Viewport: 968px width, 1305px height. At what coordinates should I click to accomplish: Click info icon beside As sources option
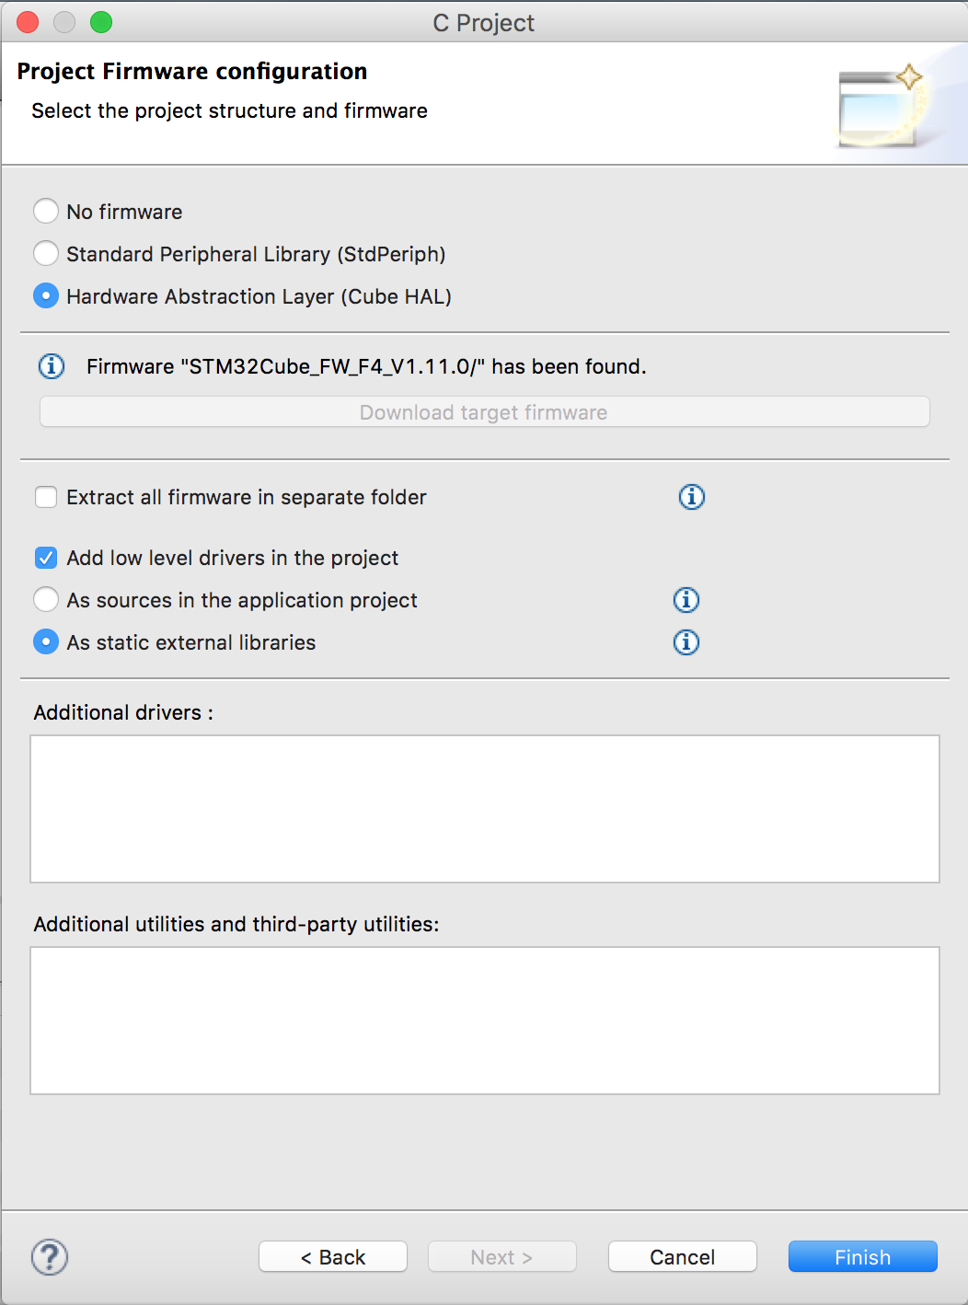pos(686,600)
